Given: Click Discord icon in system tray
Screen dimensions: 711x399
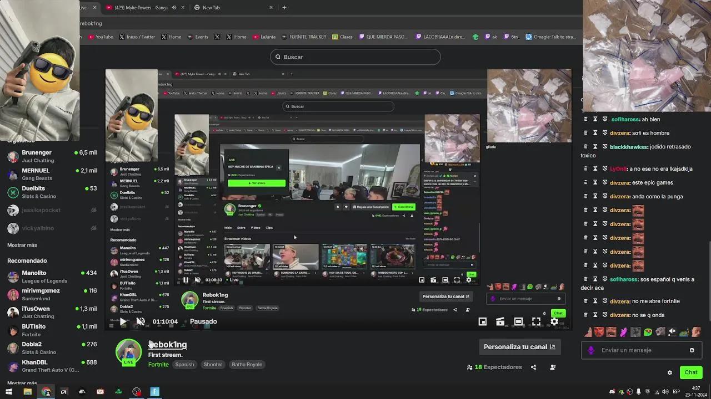Looking at the screenshot, I should click(612, 392).
